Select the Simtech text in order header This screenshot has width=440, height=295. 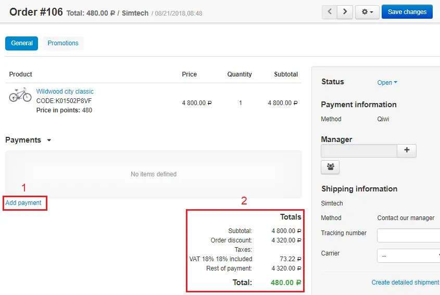coord(135,13)
